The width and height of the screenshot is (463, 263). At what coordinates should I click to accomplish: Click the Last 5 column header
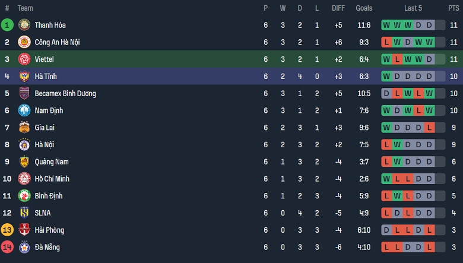coord(413,8)
